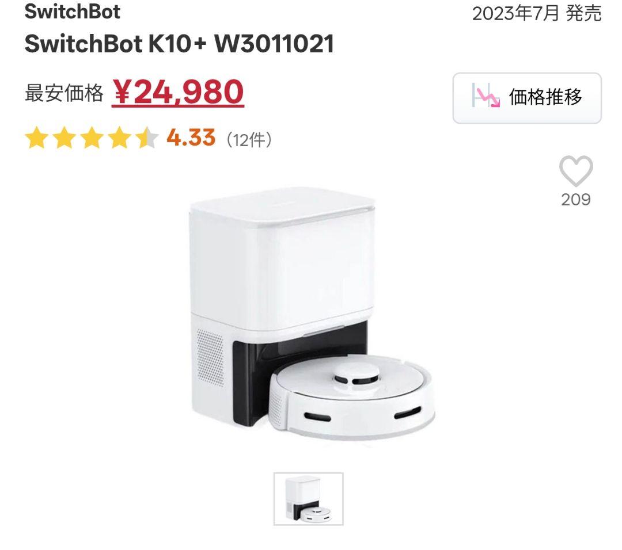Screen dimensions: 622x550
Task: Open the 価格推移 price history button
Action: click(527, 98)
